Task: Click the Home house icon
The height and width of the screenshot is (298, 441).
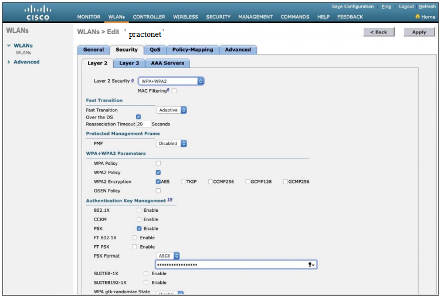Action: 418,16
